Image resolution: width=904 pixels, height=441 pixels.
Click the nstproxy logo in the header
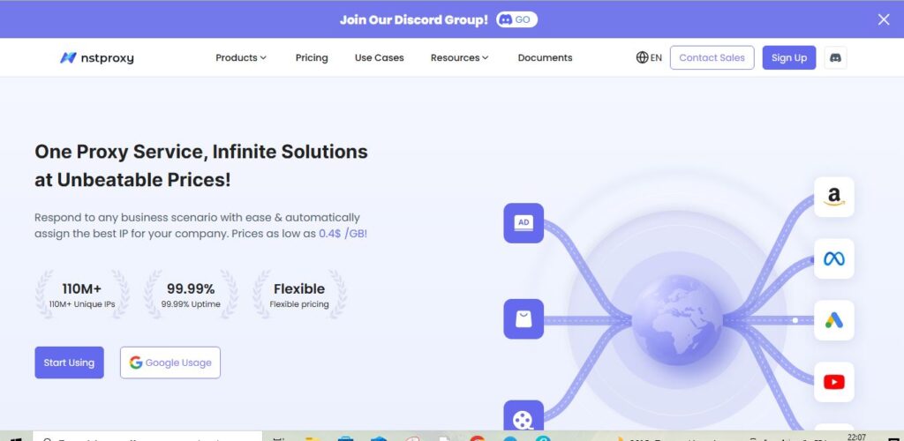click(97, 58)
